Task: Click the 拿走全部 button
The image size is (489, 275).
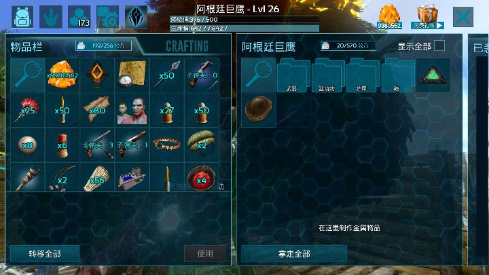Action: pyautogui.click(x=294, y=254)
